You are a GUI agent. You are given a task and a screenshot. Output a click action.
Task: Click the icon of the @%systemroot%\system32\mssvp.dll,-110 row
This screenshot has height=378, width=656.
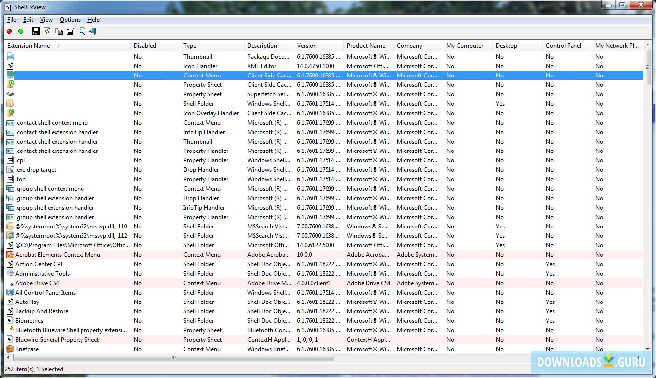coord(10,227)
